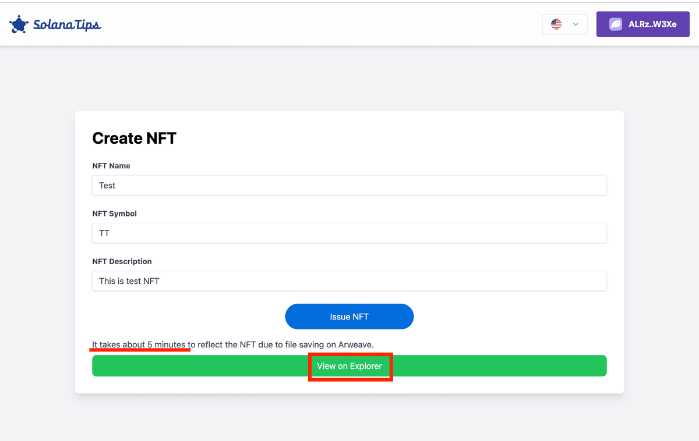The image size is (699, 441).
Task: Click the NFT Name label
Action: [111, 166]
